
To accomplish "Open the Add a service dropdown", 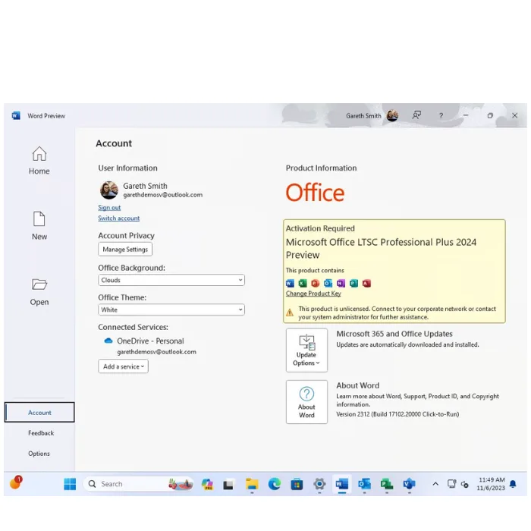I will (123, 366).
